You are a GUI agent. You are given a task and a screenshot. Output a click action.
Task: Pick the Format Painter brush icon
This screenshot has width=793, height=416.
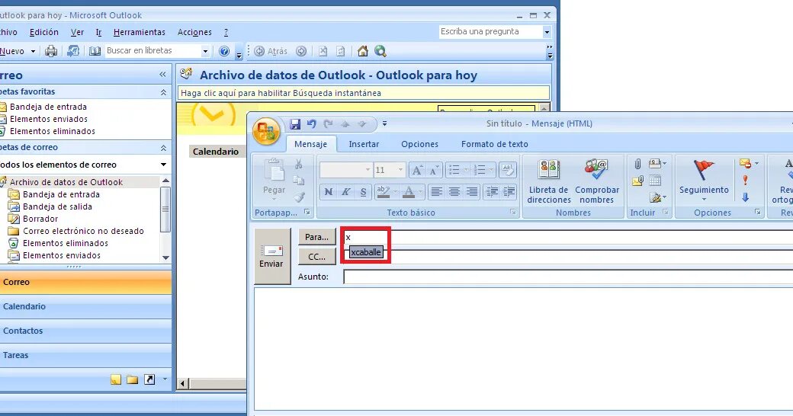pyautogui.click(x=298, y=197)
